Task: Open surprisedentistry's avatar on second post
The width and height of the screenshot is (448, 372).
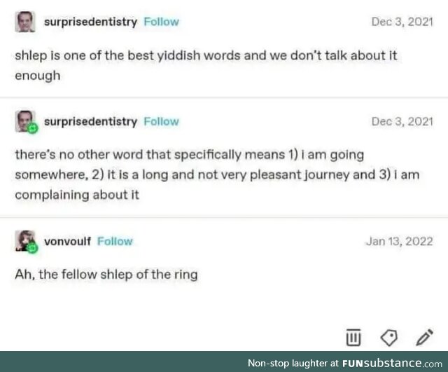Action: [x=25, y=121]
